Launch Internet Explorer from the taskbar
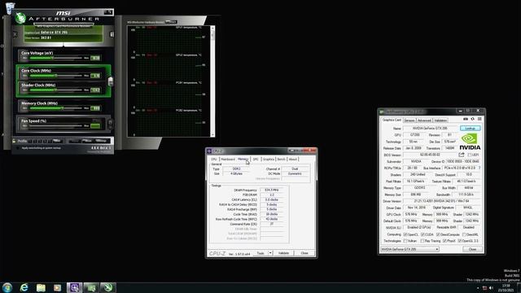The width and height of the screenshot is (521, 293). [x=24, y=287]
